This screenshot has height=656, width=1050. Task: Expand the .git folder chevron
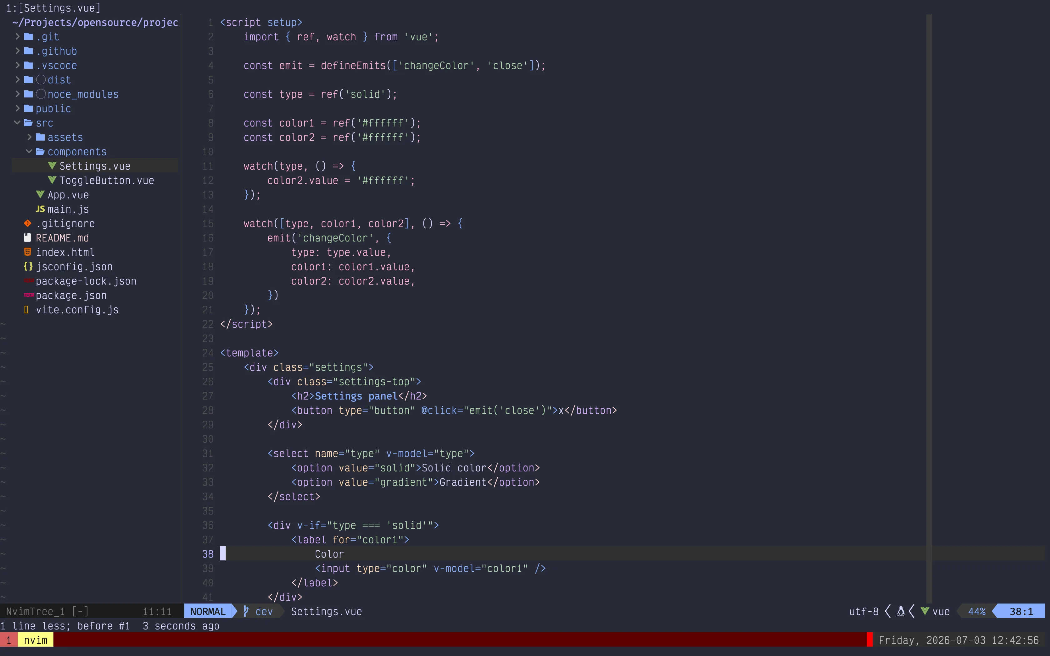(17, 37)
